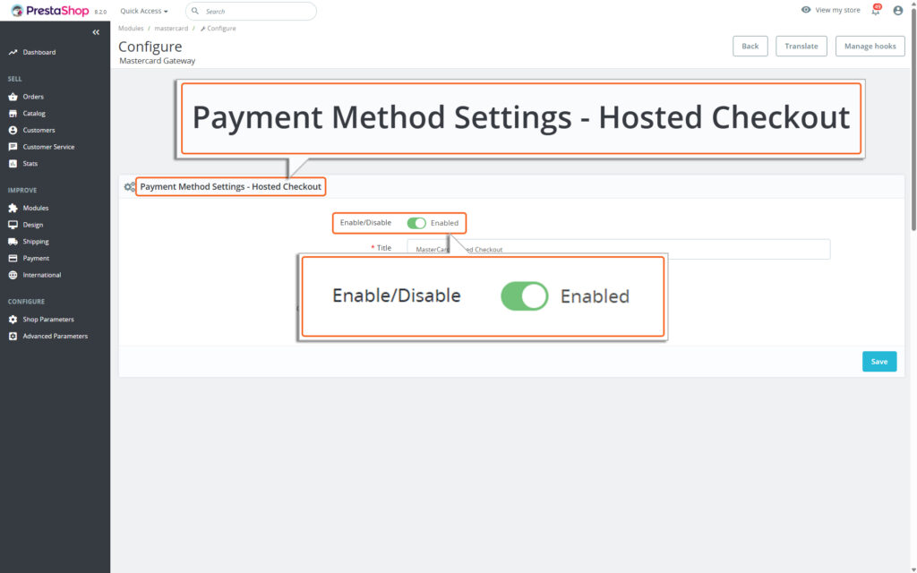The height and width of the screenshot is (573, 917).
Task: Click the profile account icon
Action: 897,10
